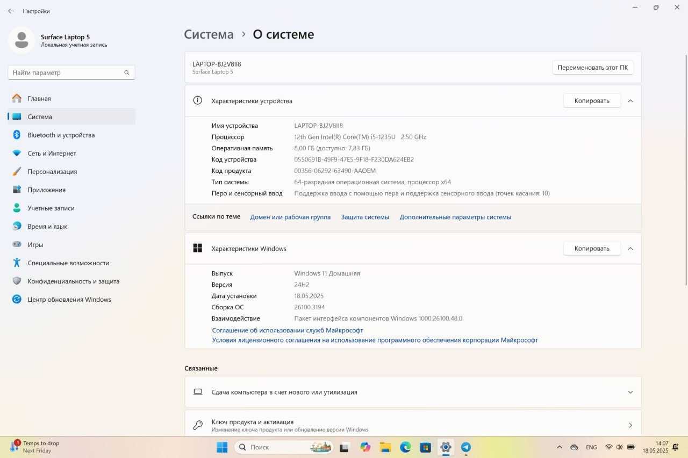Go back with the Settings back arrow
The width and height of the screenshot is (688, 458).
point(11,11)
